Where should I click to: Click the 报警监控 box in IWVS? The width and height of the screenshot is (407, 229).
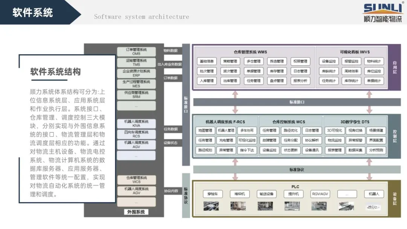tap(351, 61)
